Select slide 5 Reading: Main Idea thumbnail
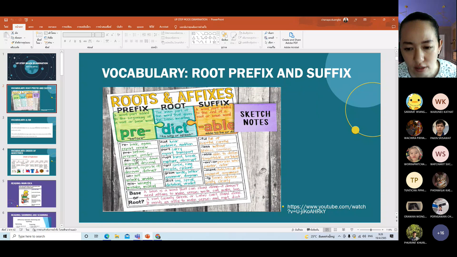457x257 pixels. (x=32, y=194)
